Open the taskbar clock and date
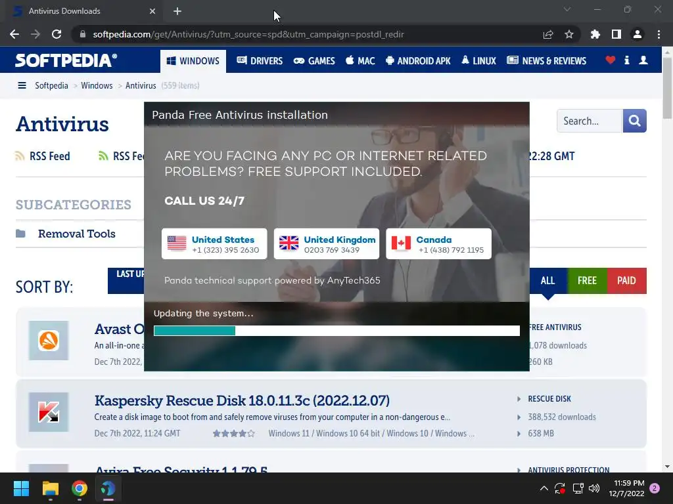This screenshot has width=673, height=504. [x=626, y=488]
